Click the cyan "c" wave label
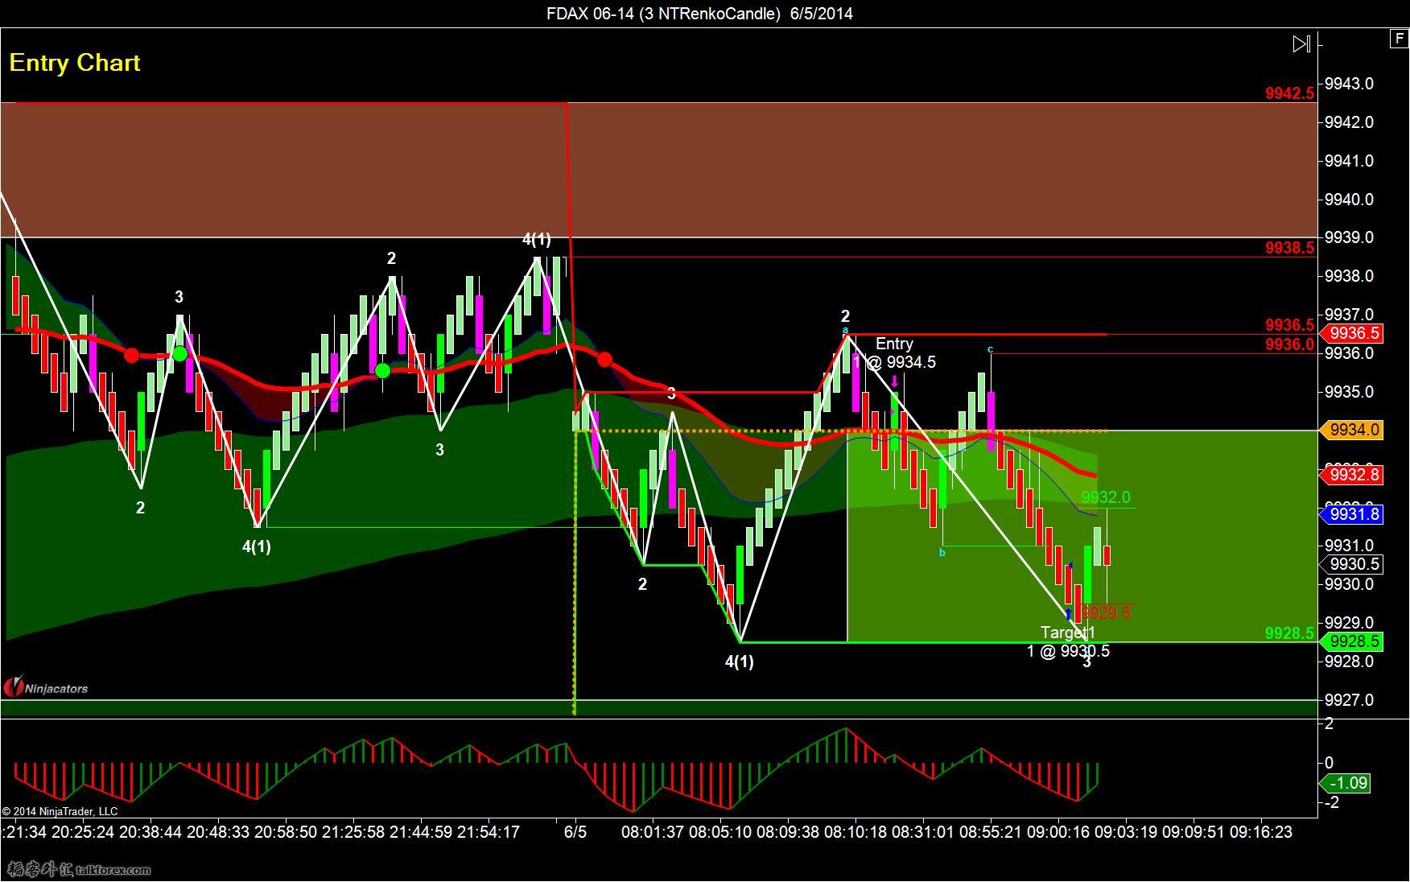This screenshot has width=1410, height=882. click(990, 348)
